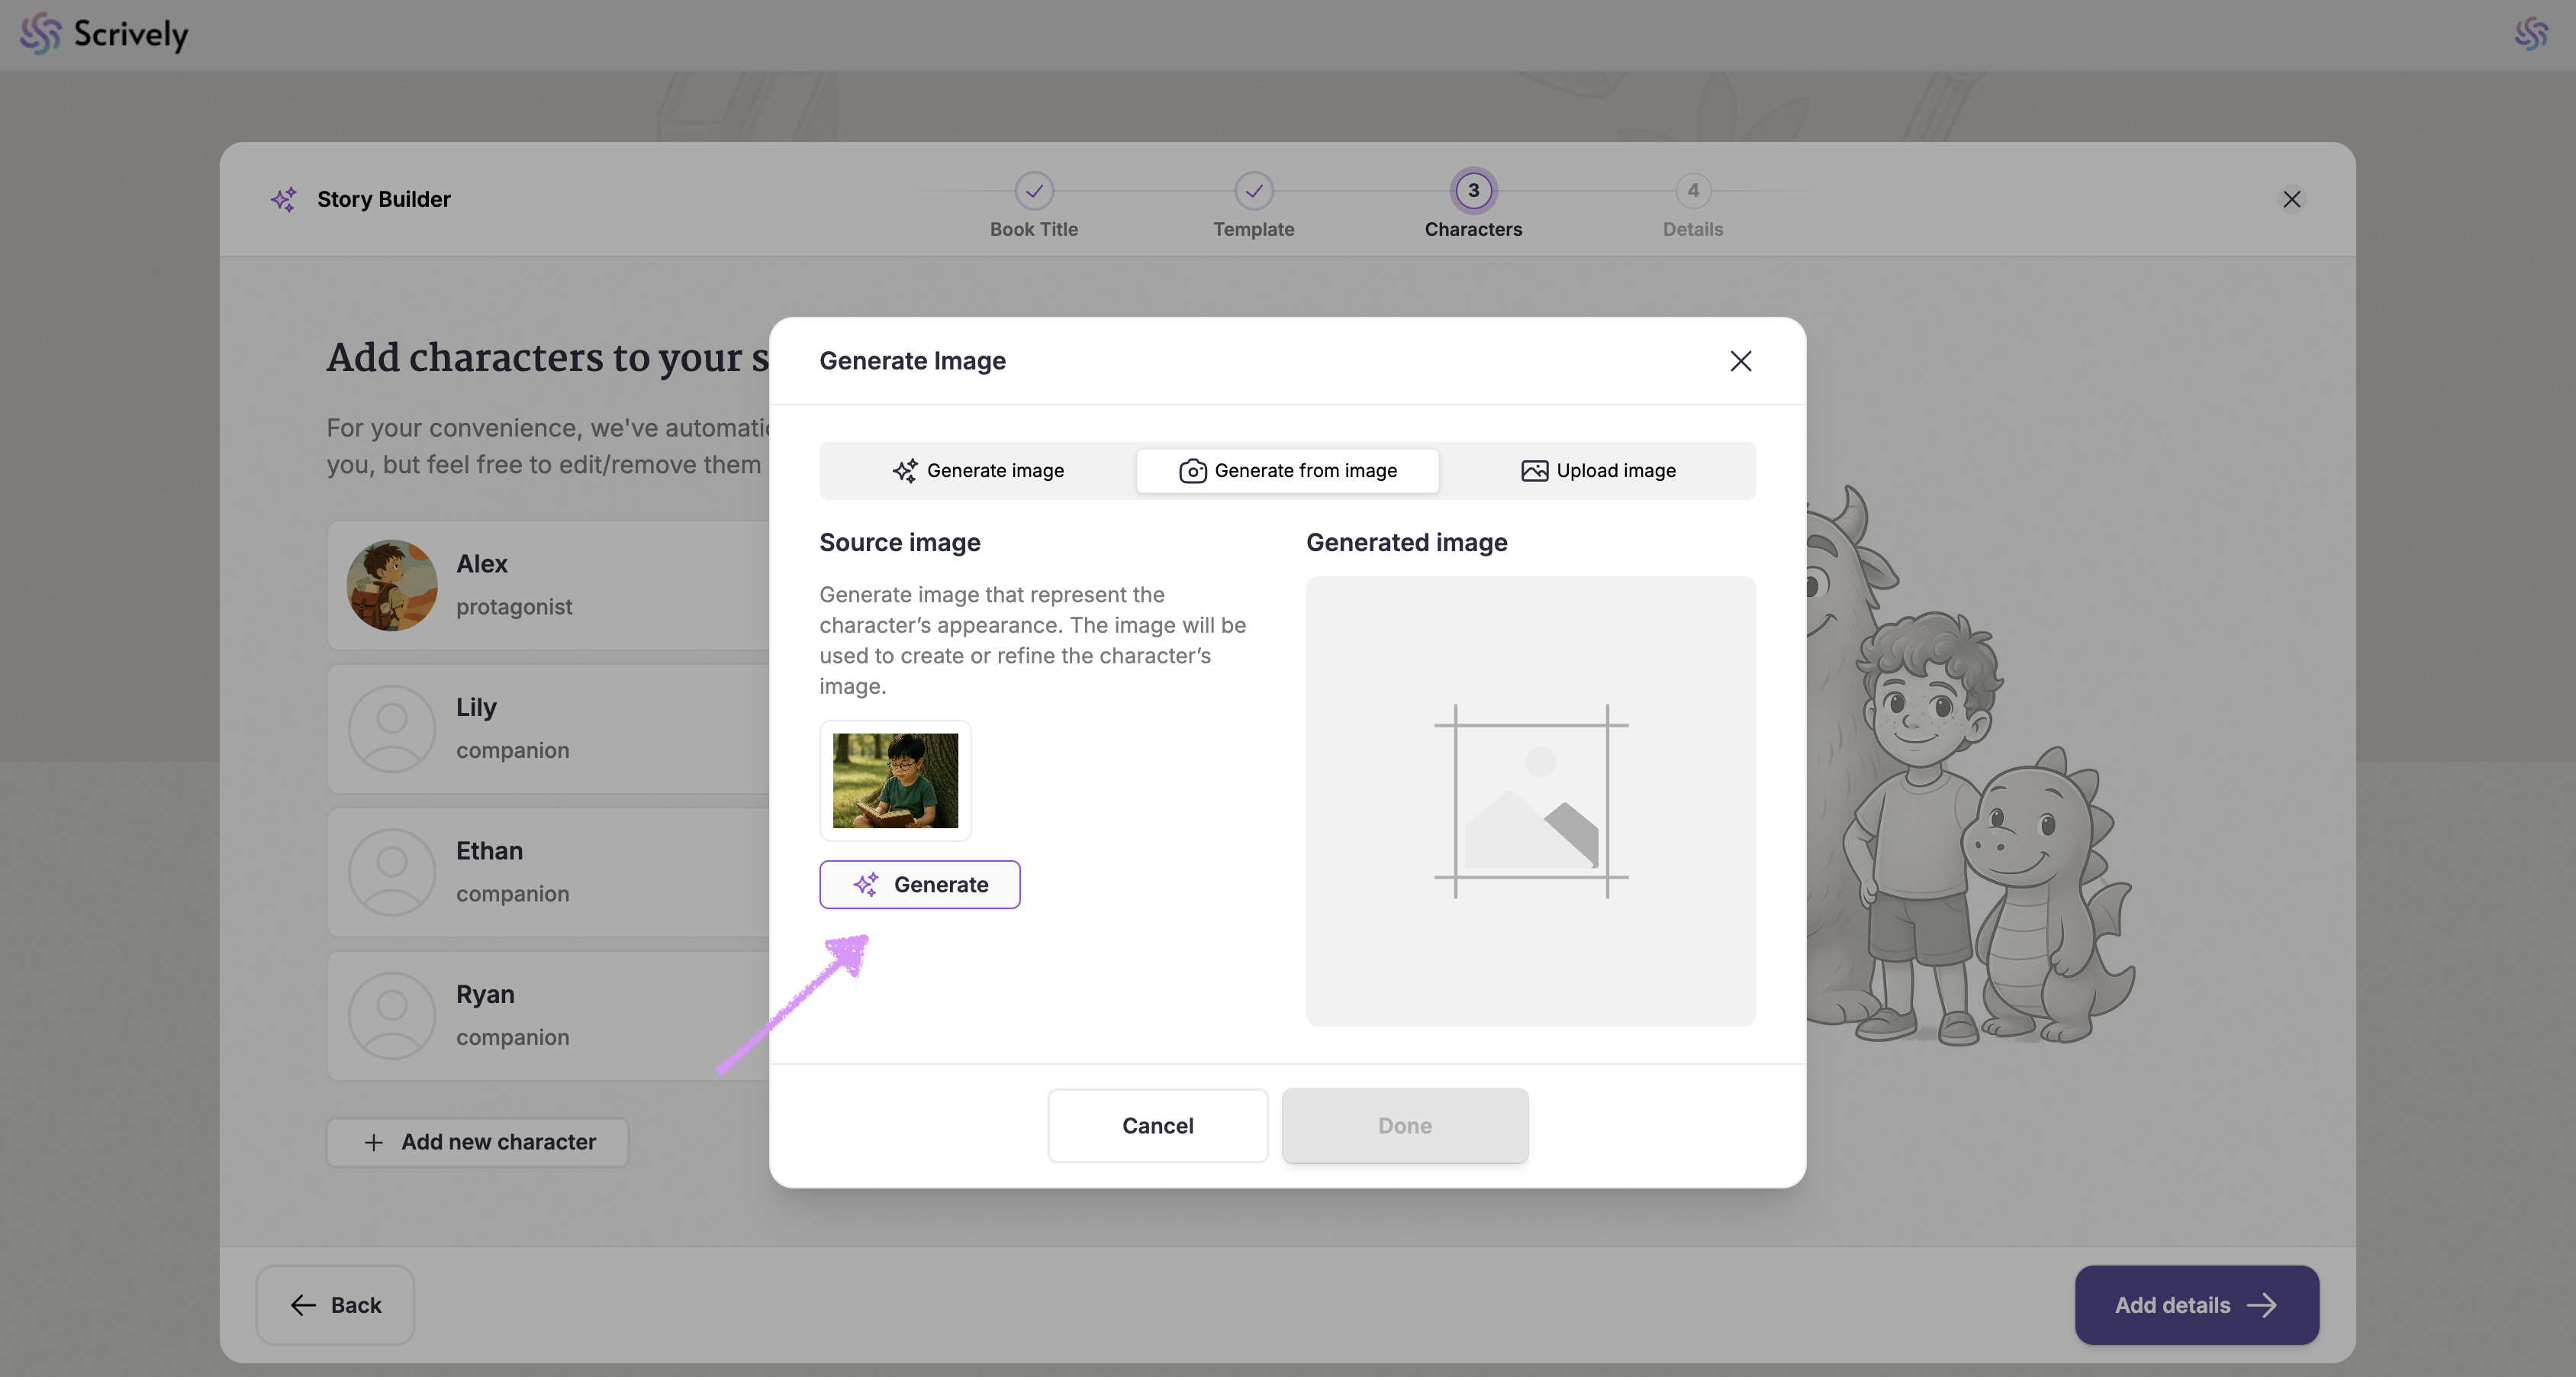The image size is (2576, 1377).
Task: Go to Template step checkmark
Action: [1253, 190]
